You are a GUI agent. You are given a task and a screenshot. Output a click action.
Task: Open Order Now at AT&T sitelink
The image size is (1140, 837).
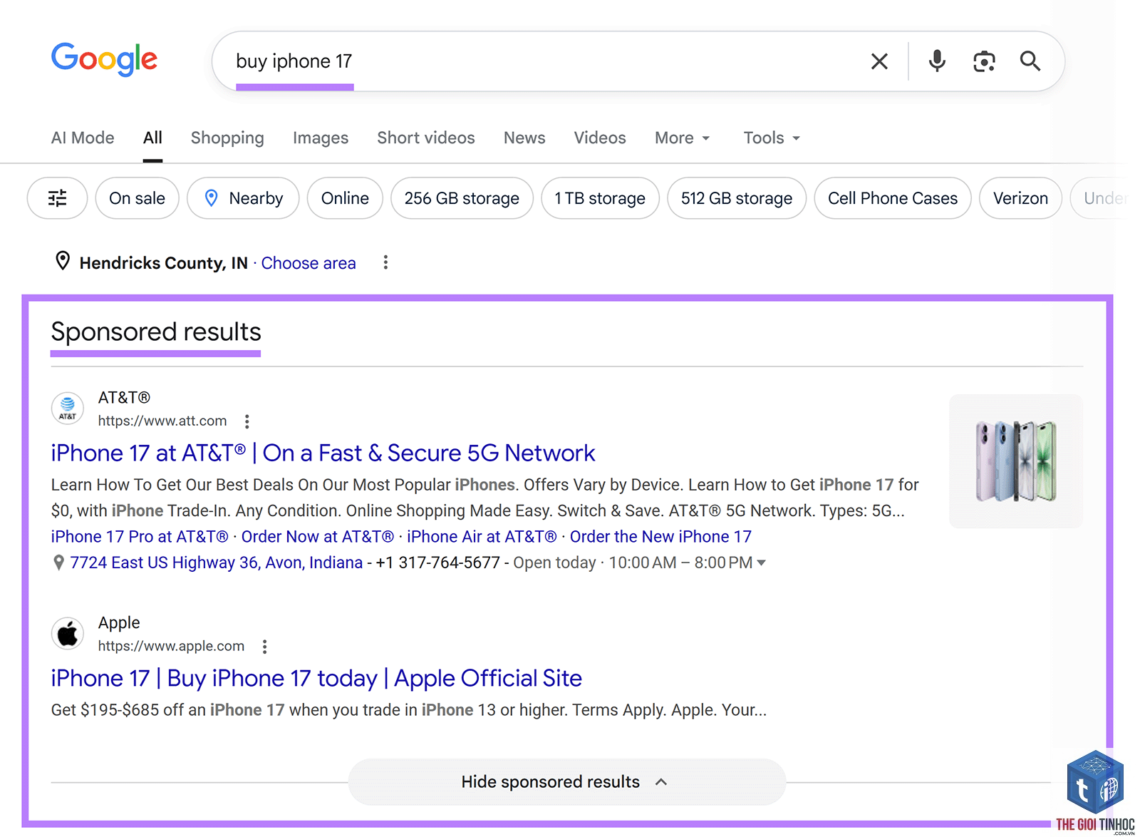[x=318, y=537]
